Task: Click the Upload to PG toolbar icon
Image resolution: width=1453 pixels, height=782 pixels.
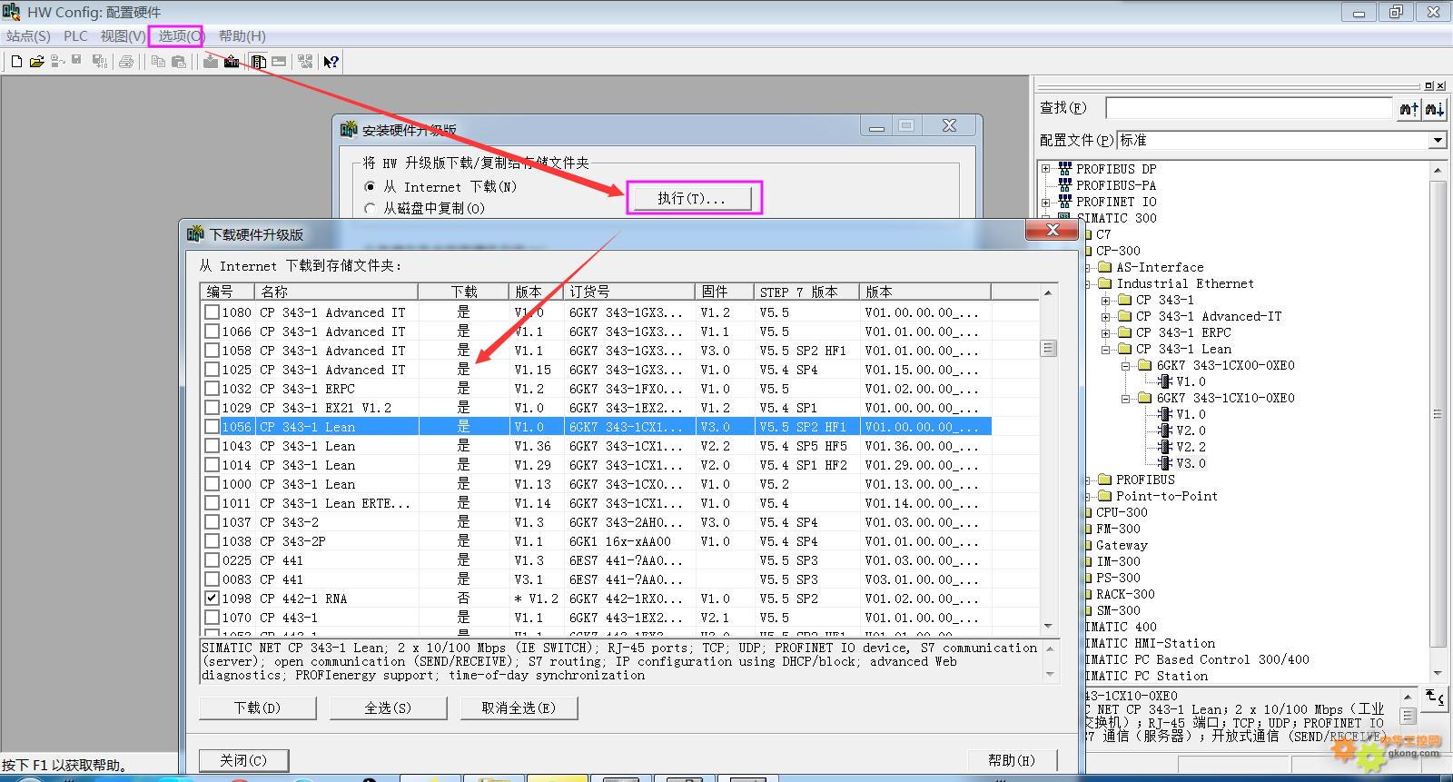Action: coord(232,62)
